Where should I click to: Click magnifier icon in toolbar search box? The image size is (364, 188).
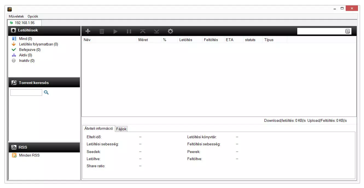click(x=347, y=31)
